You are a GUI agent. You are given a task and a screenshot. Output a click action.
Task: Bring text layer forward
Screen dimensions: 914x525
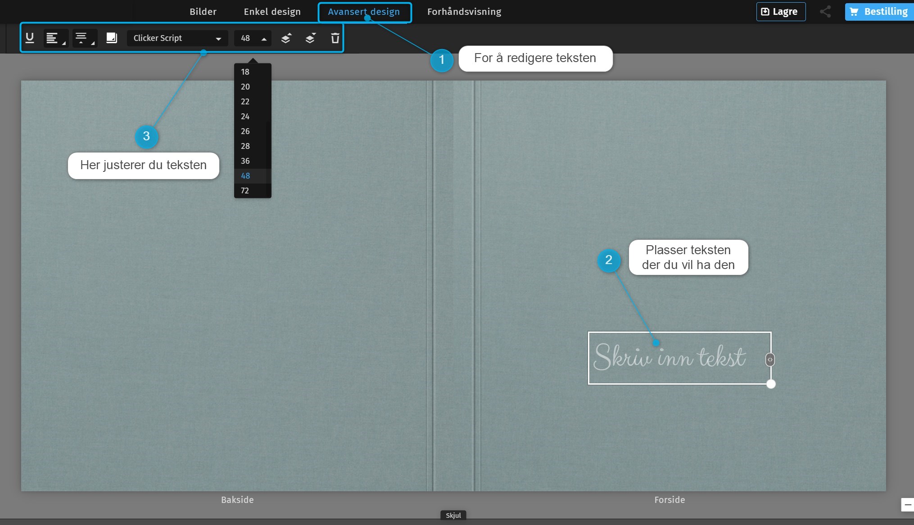click(286, 38)
